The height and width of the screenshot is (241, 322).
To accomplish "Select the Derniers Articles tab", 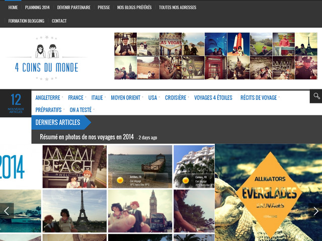I will click(58, 123).
